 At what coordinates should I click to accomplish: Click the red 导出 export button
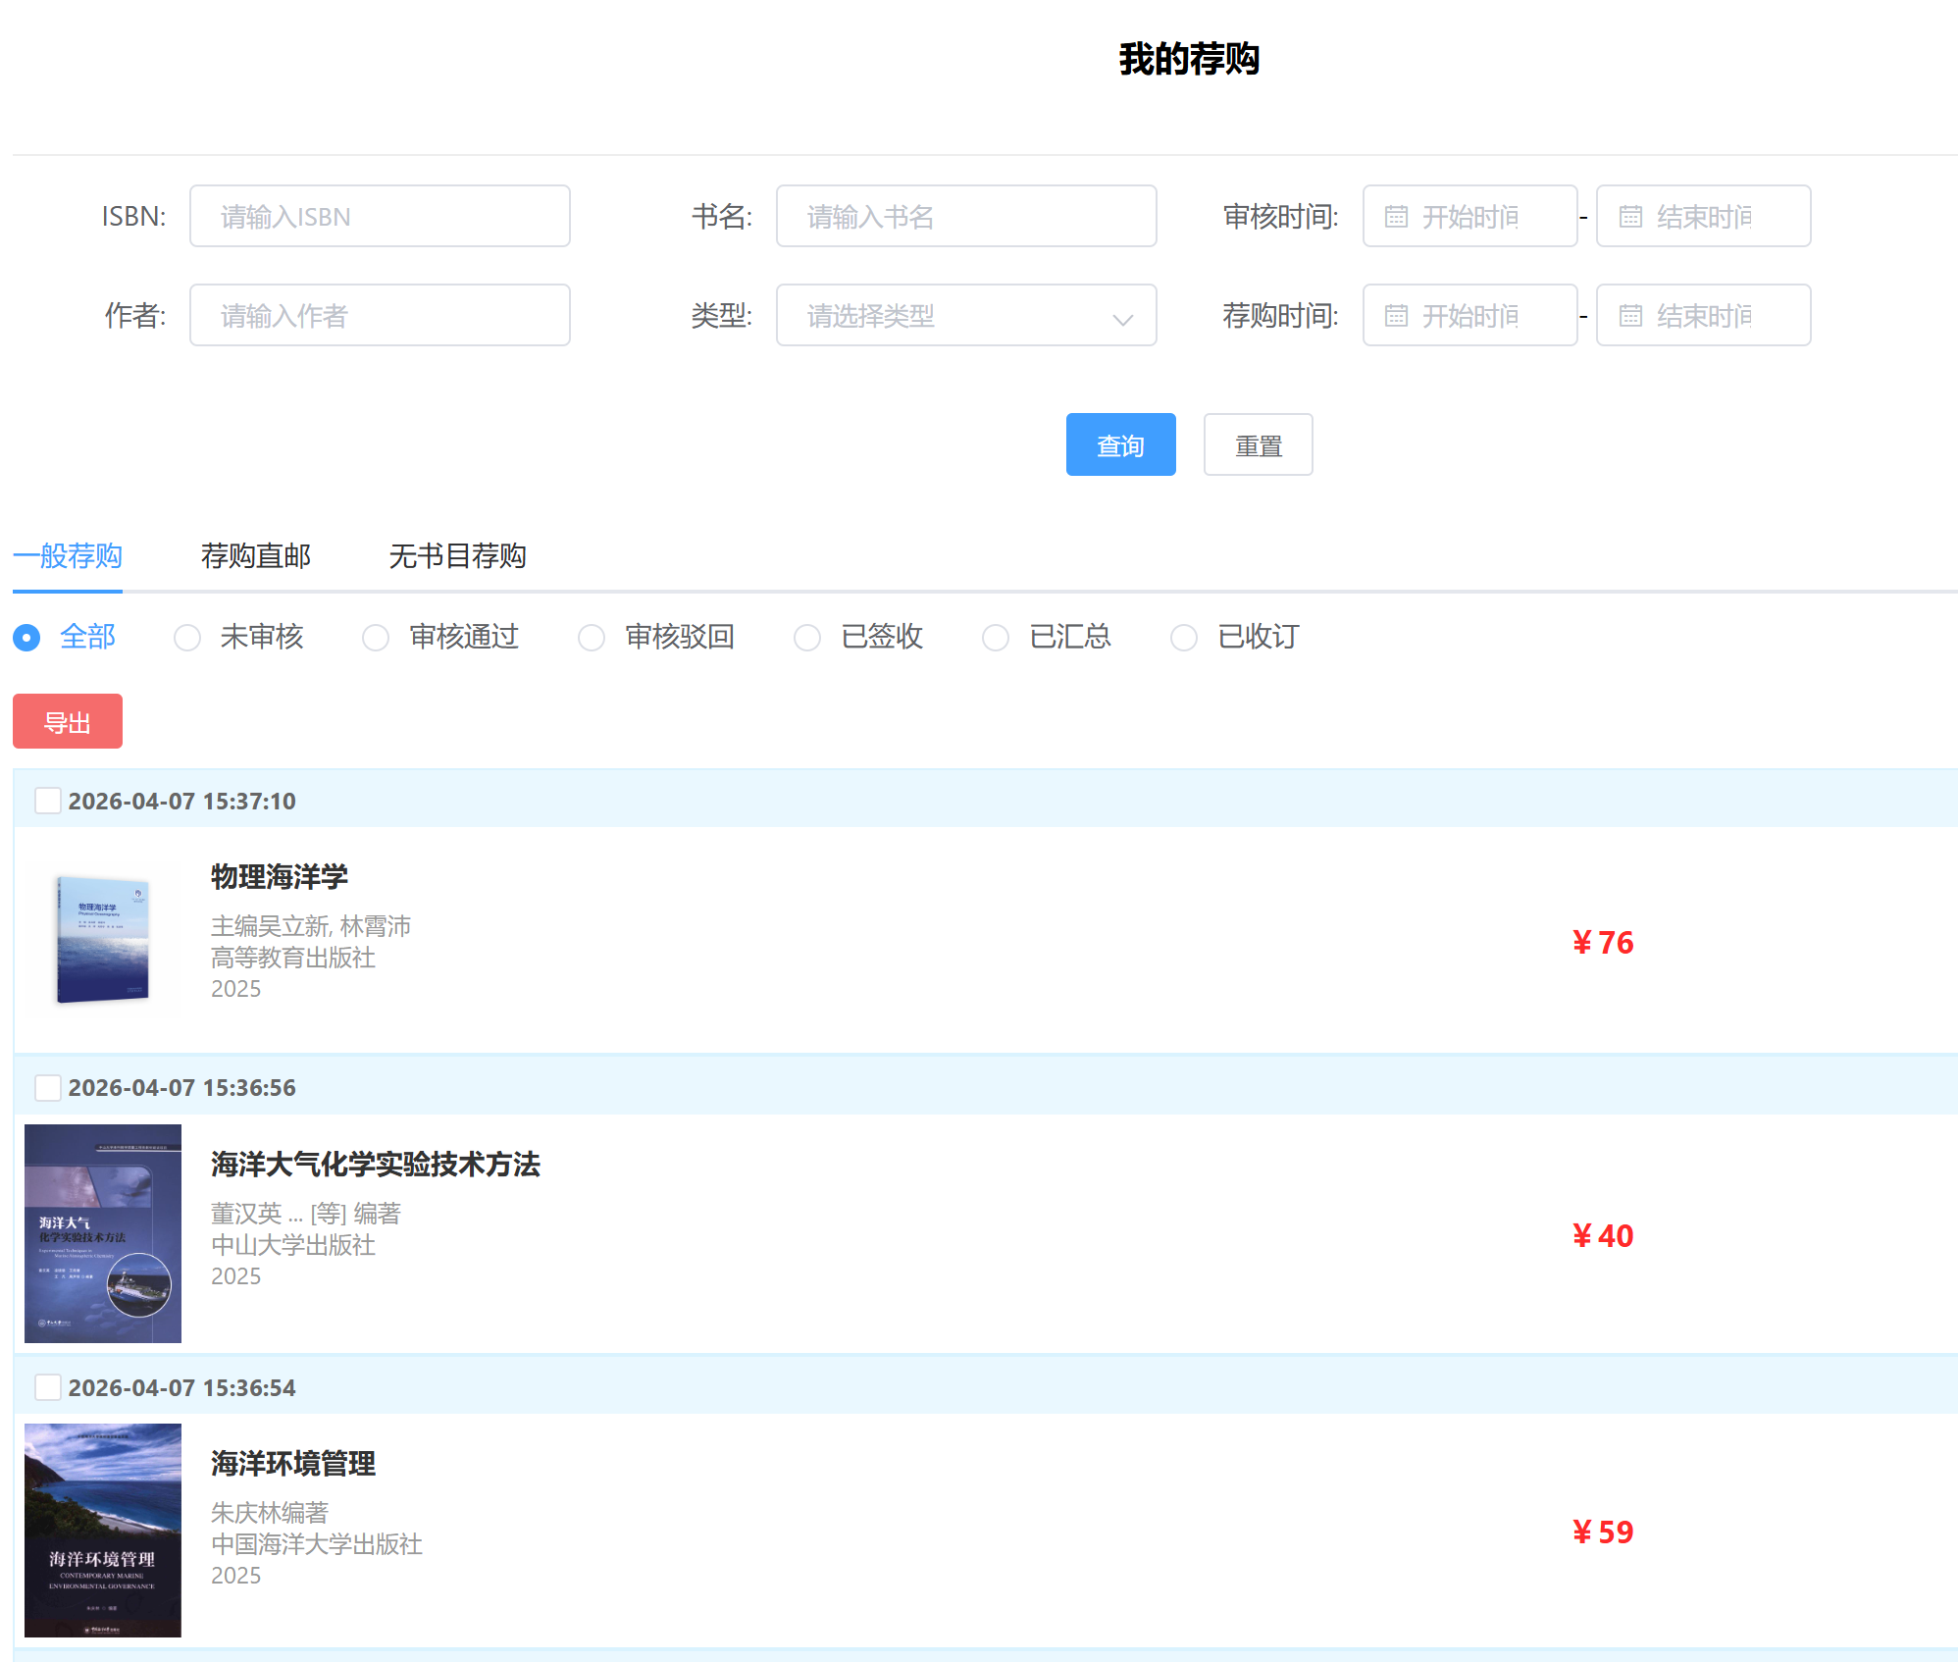click(x=68, y=722)
